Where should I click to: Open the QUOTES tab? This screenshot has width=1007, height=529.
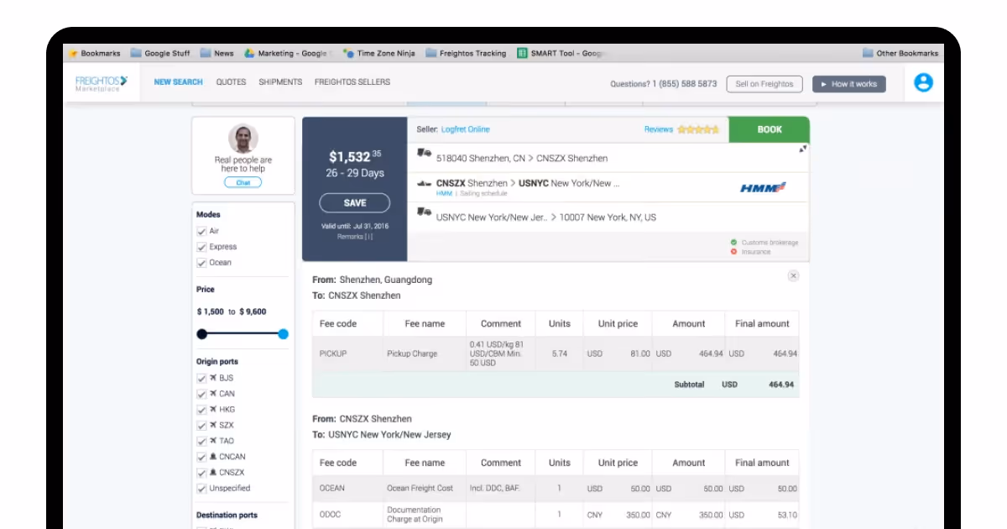231,82
